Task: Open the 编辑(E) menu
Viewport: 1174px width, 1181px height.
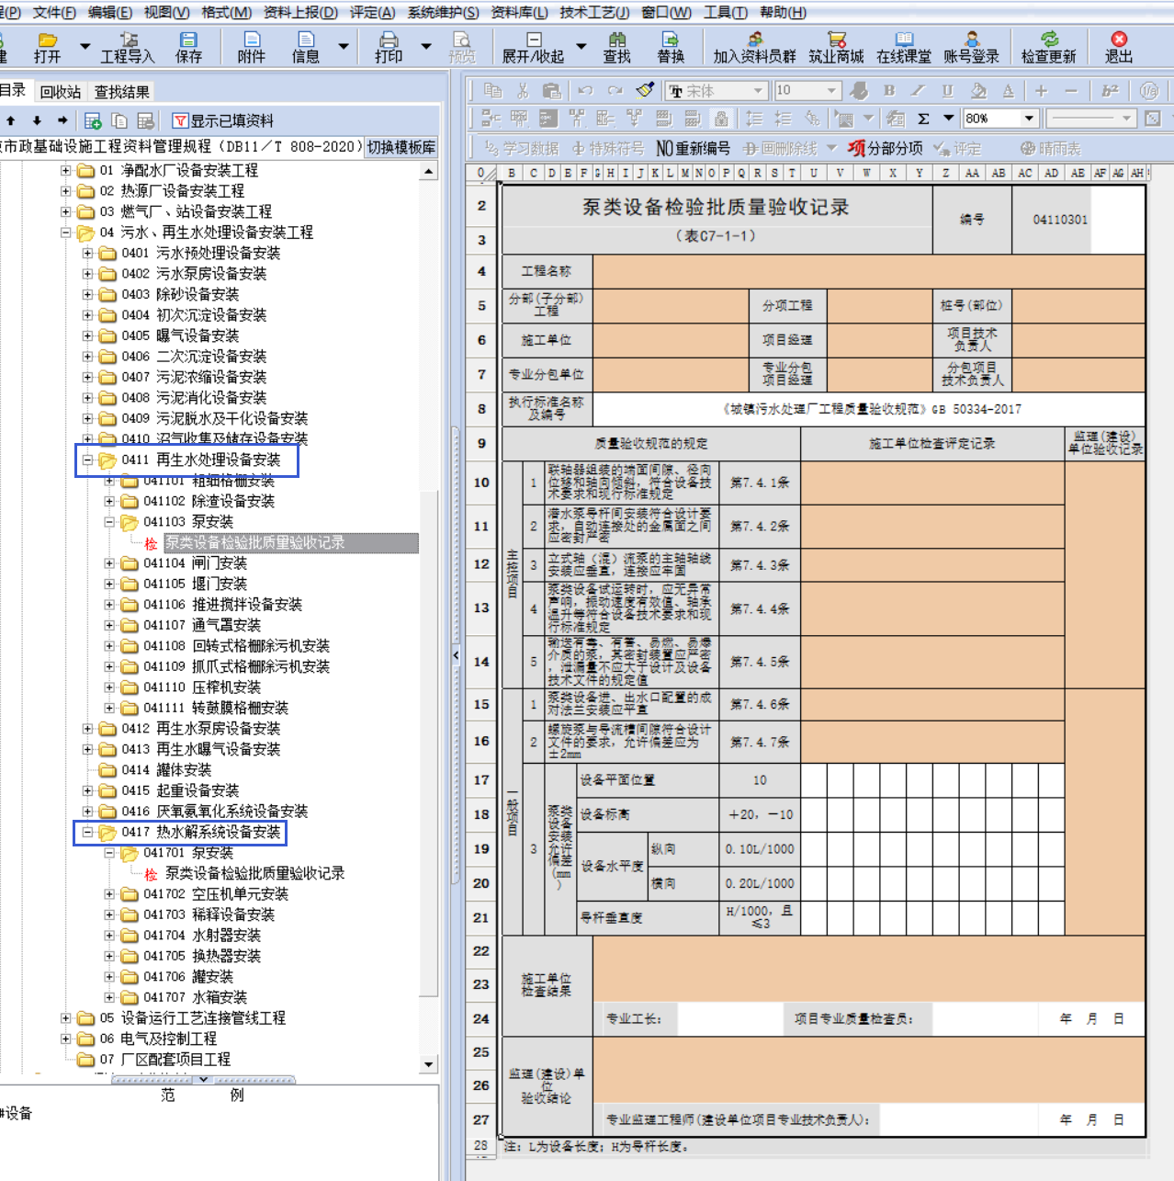Action: coord(109,12)
